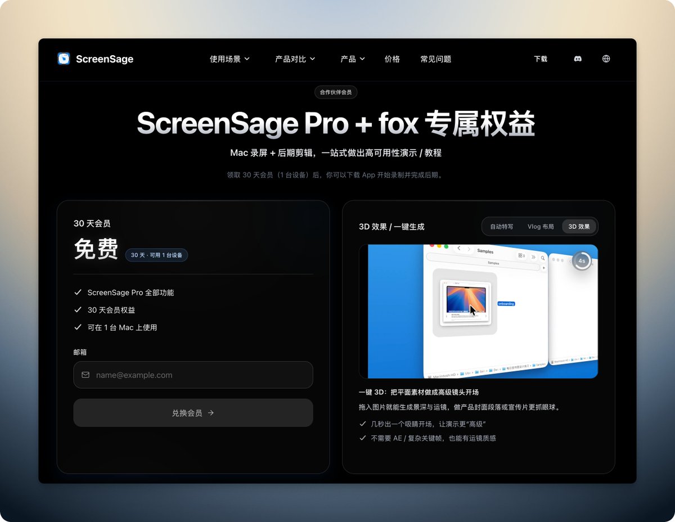Click the globe language switcher icon

tap(606, 58)
